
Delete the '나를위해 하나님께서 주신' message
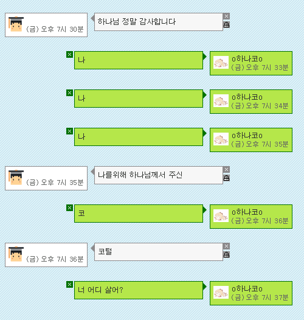(x=226, y=169)
